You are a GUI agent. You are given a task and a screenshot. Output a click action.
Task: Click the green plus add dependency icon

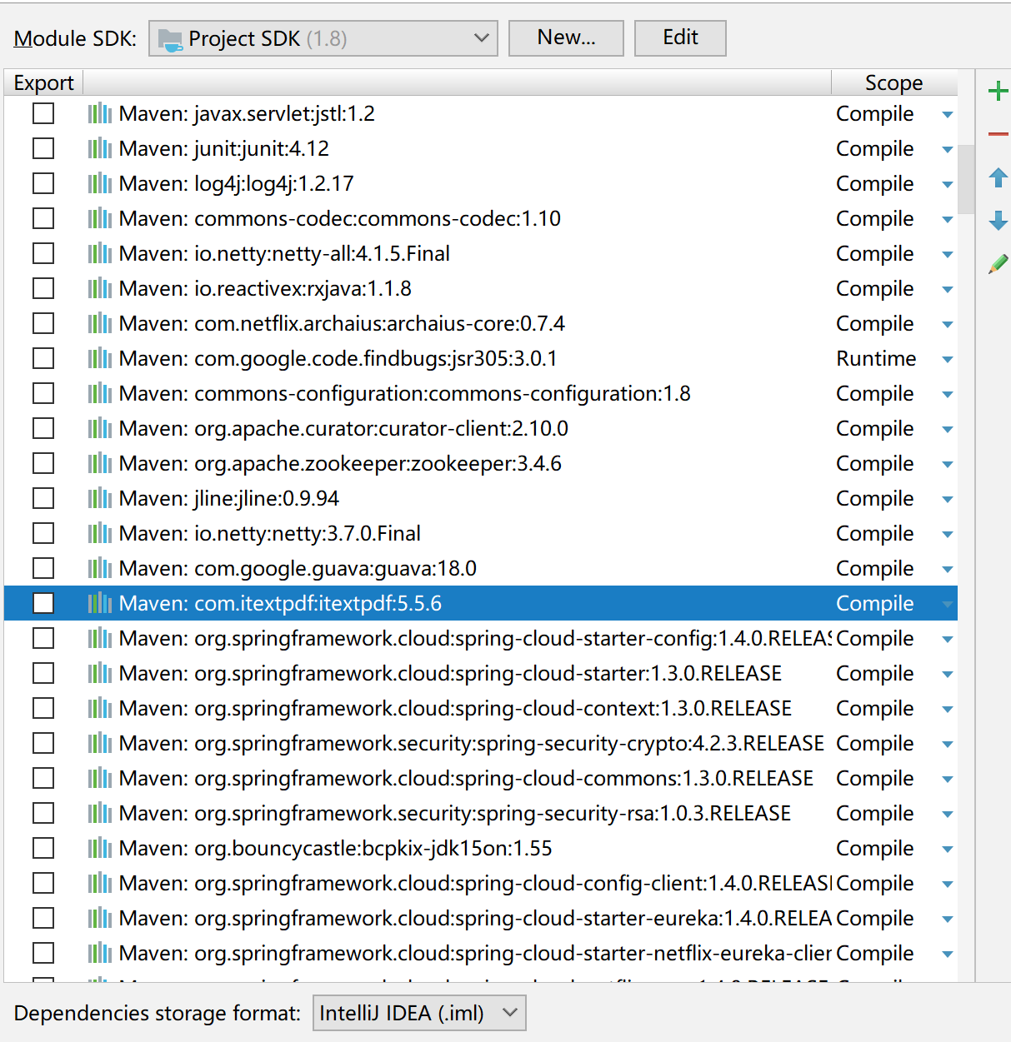tap(998, 91)
